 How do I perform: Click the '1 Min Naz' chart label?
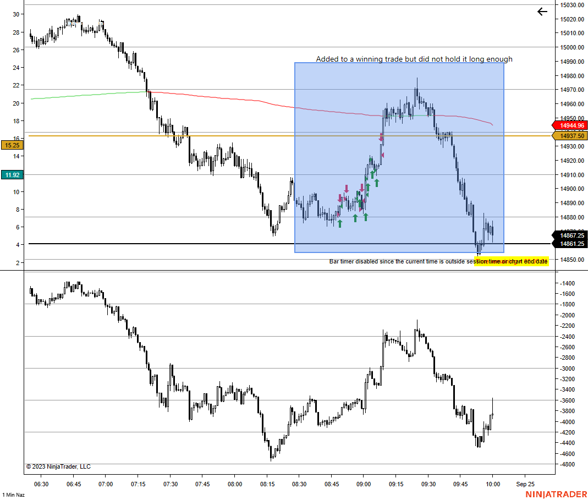[x=14, y=494]
